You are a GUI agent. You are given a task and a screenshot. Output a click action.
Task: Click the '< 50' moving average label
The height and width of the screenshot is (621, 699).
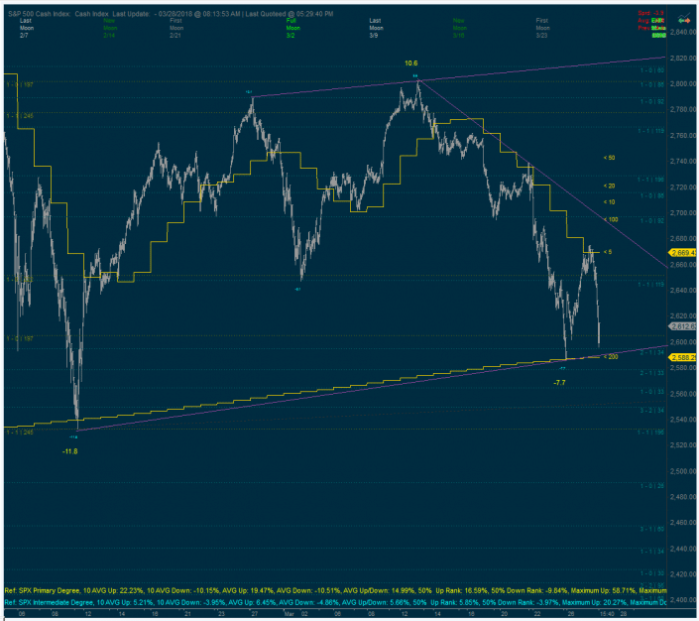609,158
